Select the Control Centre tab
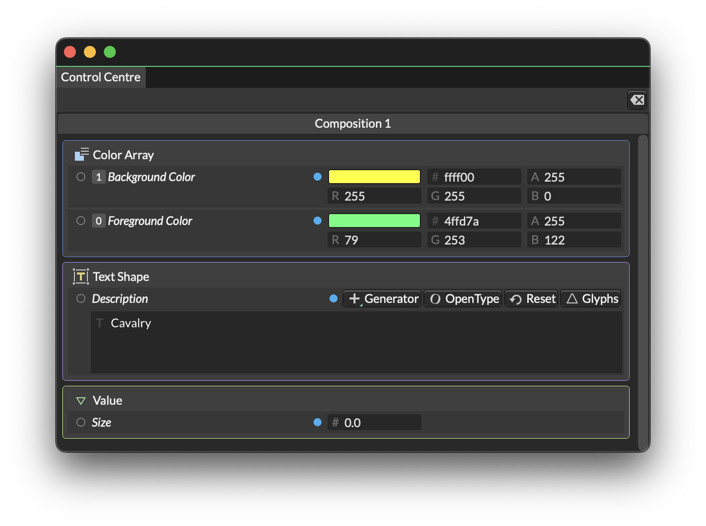Screen dimensions: 706x526 (x=101, y=77)
